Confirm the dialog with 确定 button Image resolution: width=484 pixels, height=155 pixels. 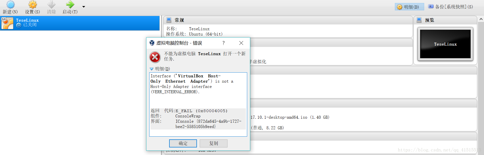click(x=183, y=143)
